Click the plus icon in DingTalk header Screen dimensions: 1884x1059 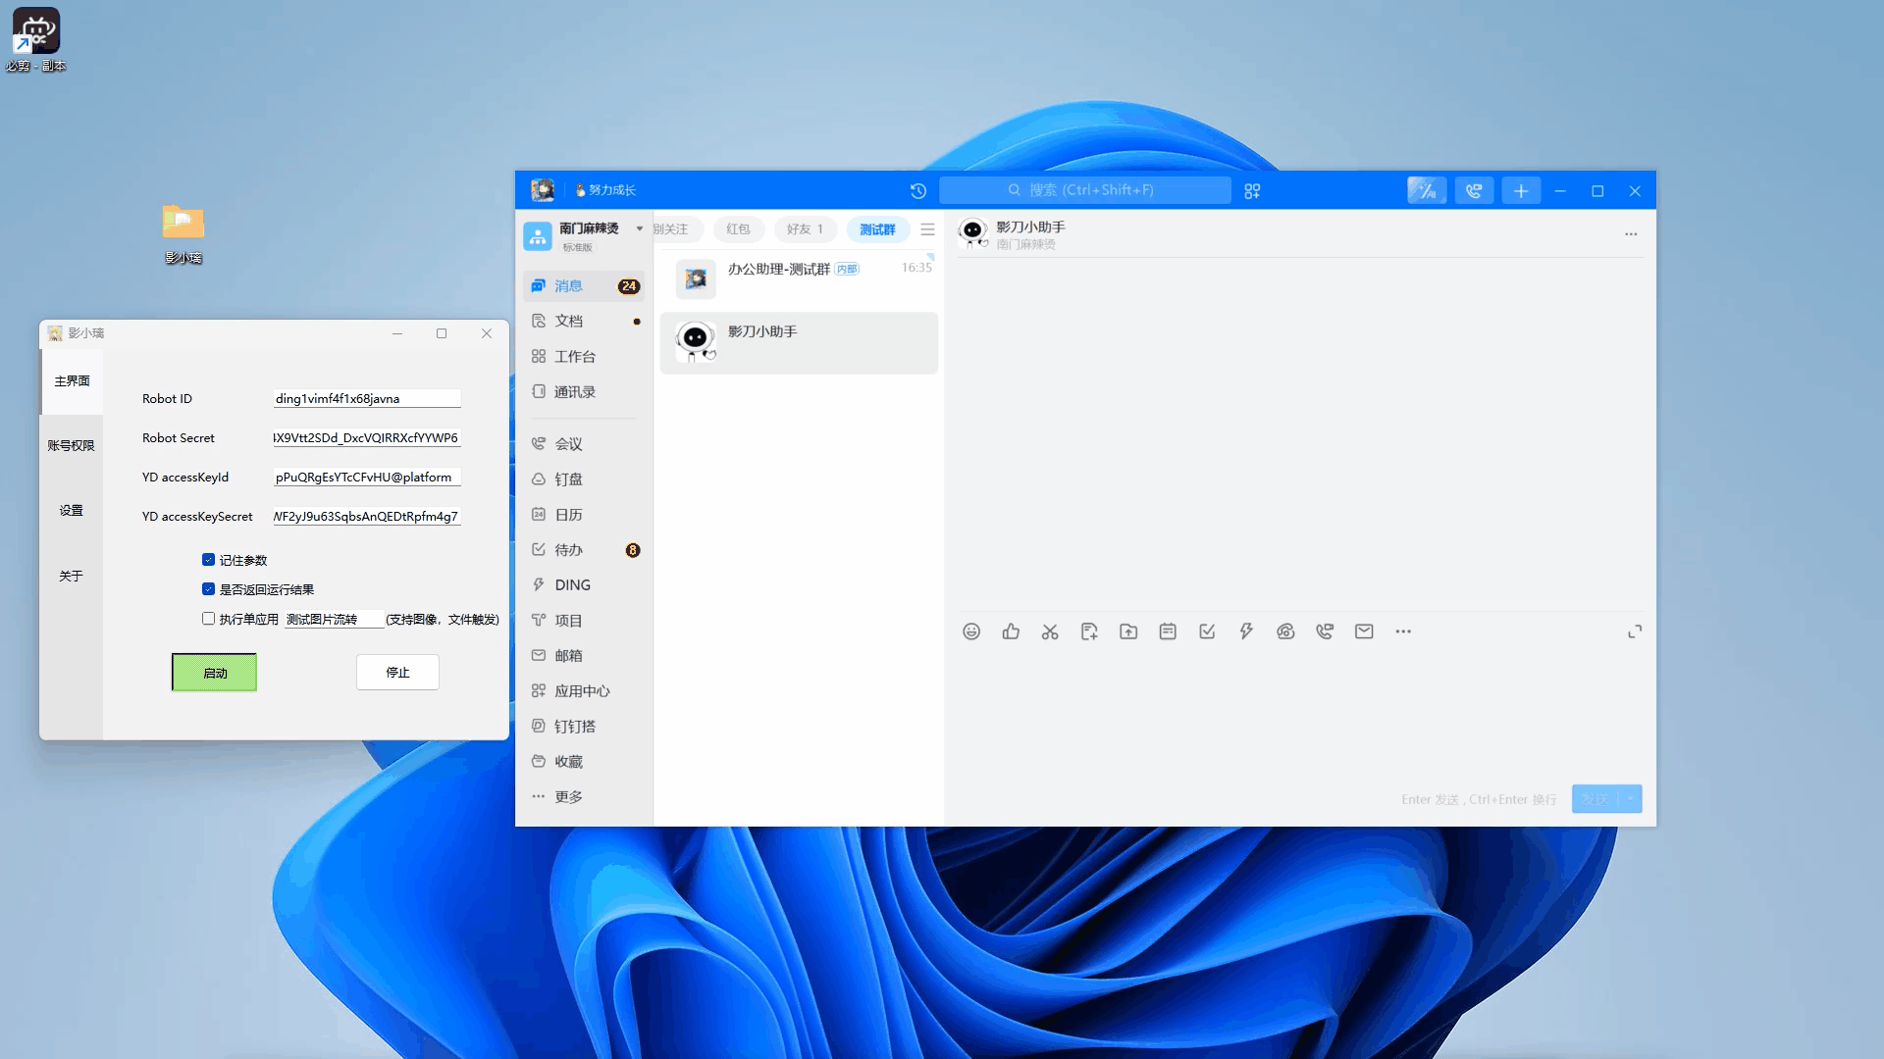click(x=1521, y=191)
